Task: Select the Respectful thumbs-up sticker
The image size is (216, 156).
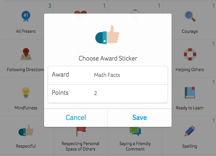Action: 26,130
